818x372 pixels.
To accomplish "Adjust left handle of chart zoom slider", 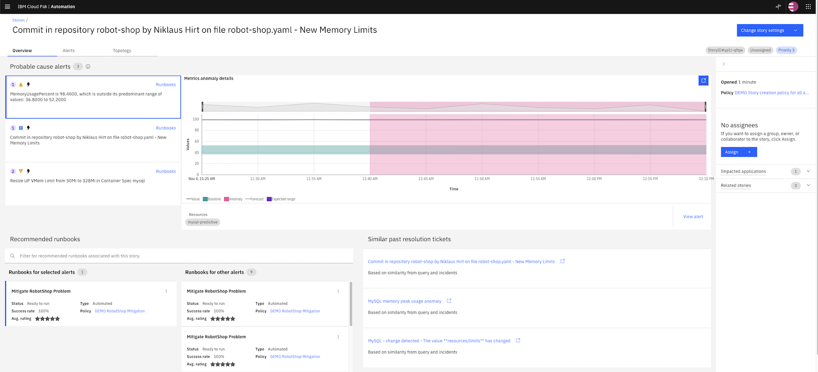I will click(202, 107).
